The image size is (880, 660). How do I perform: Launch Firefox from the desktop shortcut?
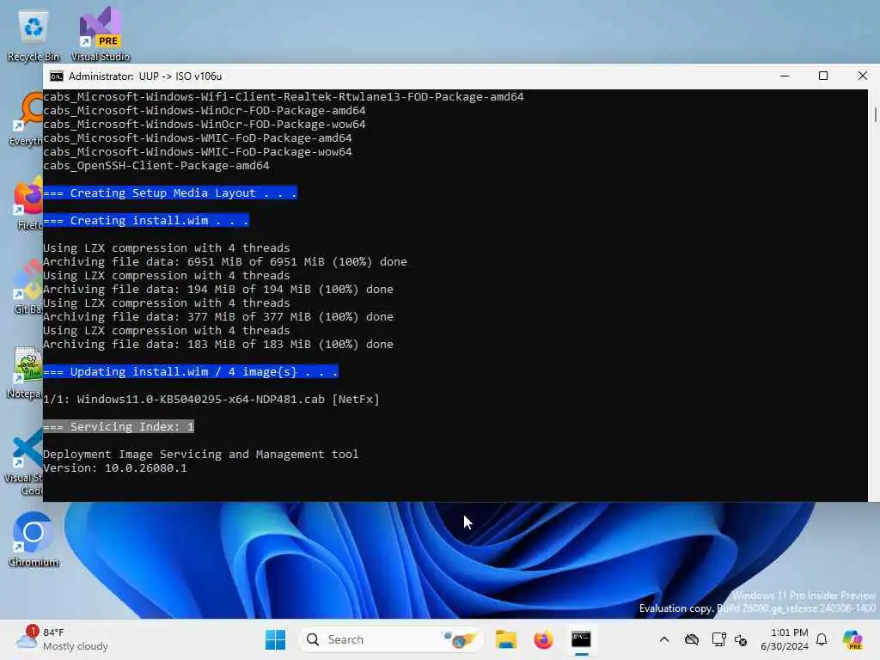point(28,203)
